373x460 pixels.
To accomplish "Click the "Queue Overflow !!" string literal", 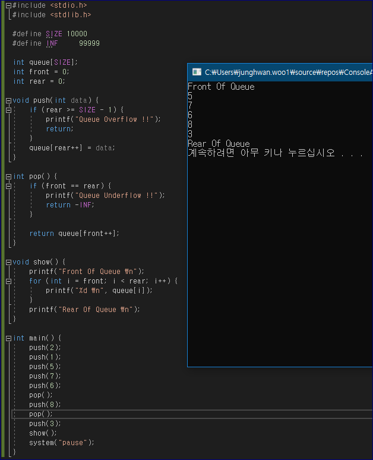I will 115,119.
